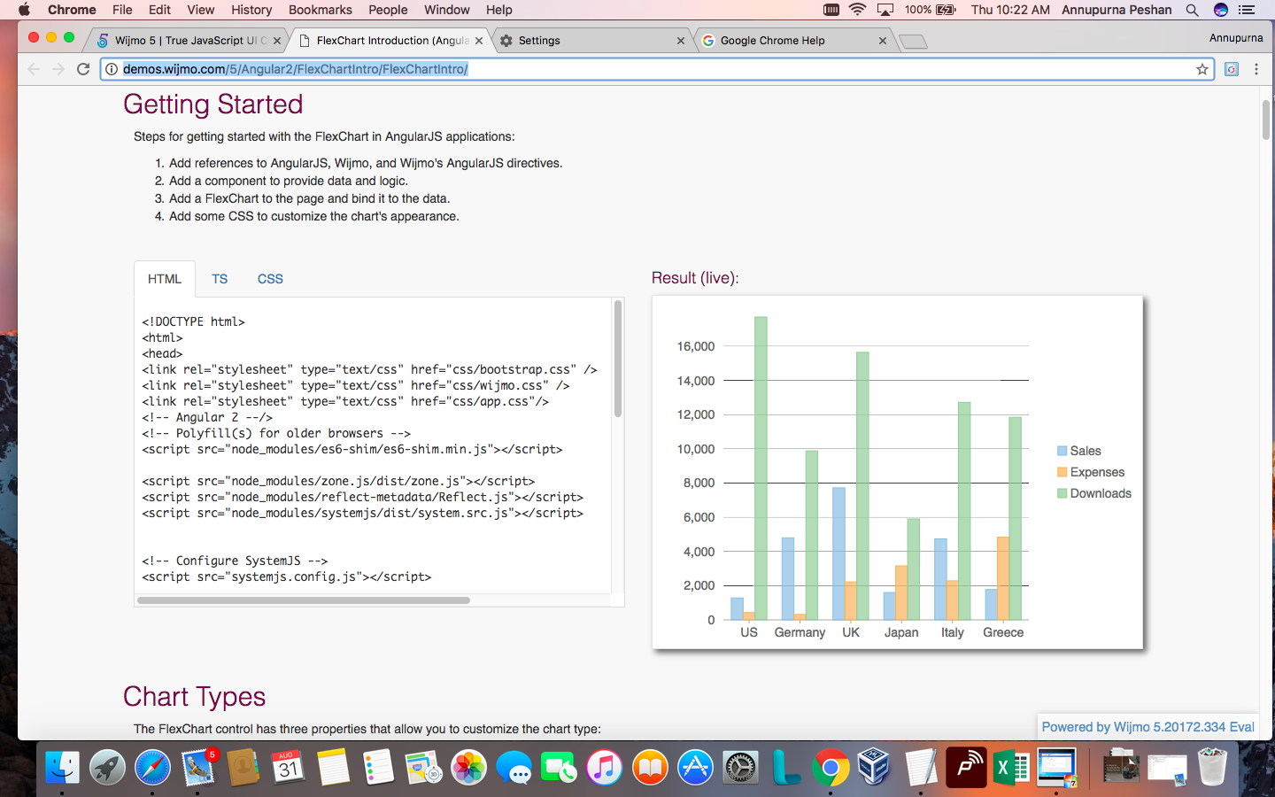Open Chrome's three-dot customize menu
The image size is (1275, 797).
tap(1256, 68)
